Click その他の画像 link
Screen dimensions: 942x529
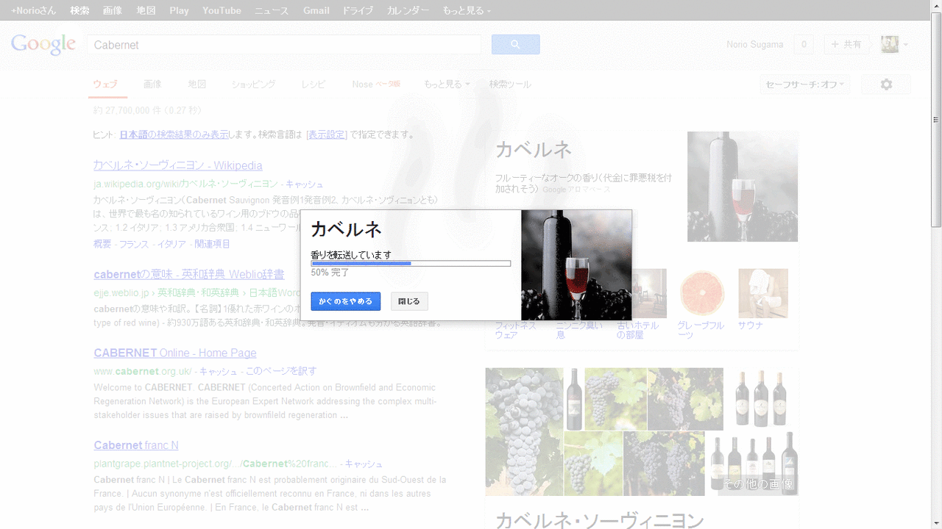click(758, 484)
